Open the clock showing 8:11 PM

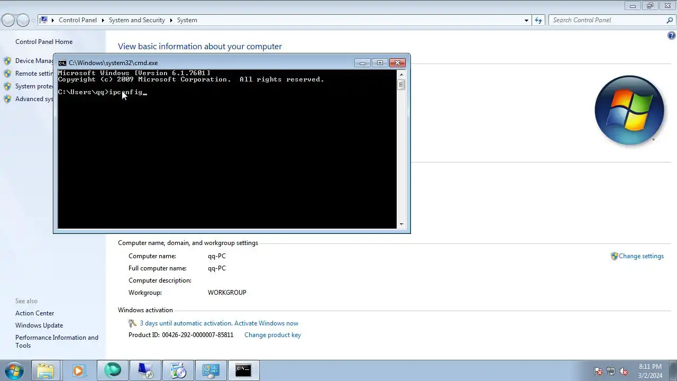coord(650,370)
